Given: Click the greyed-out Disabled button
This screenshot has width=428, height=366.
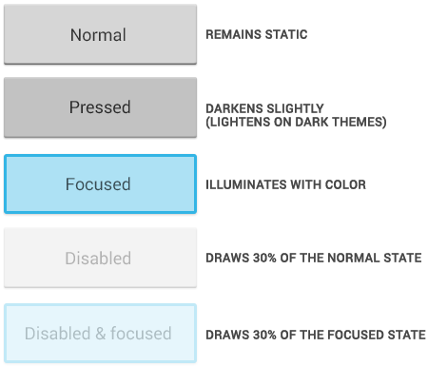Looking at the screenshot, I should 100,258.
